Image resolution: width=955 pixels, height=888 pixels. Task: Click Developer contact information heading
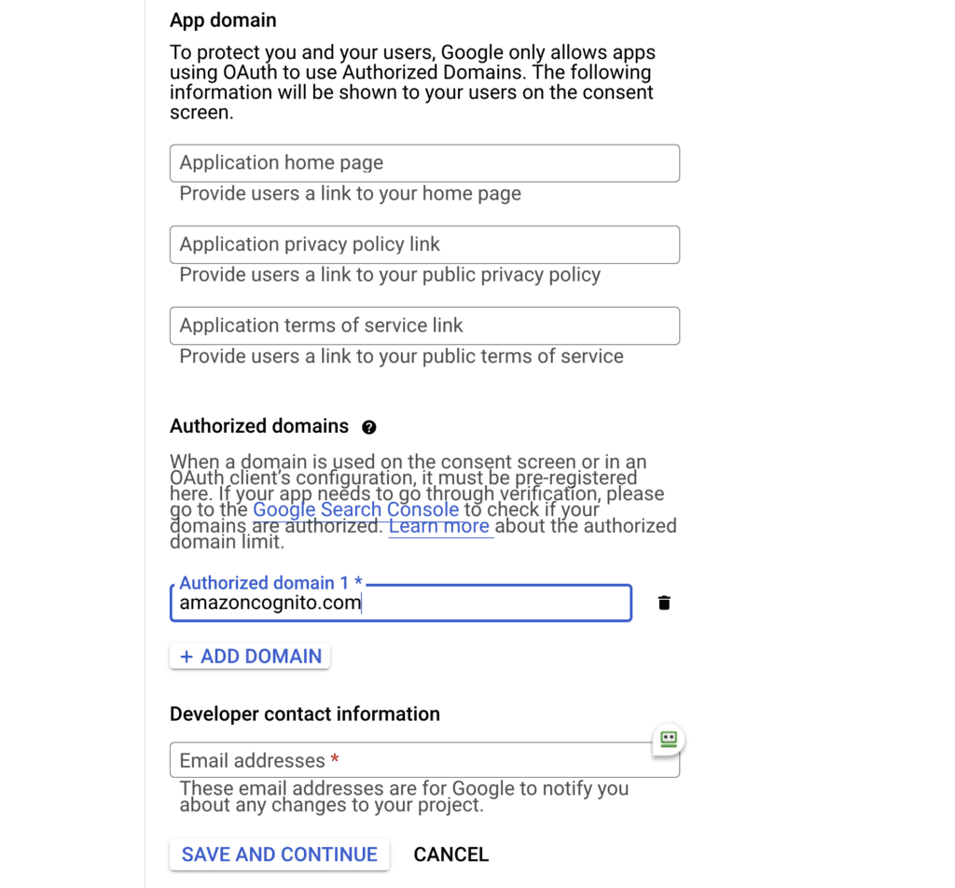(305, 714)
